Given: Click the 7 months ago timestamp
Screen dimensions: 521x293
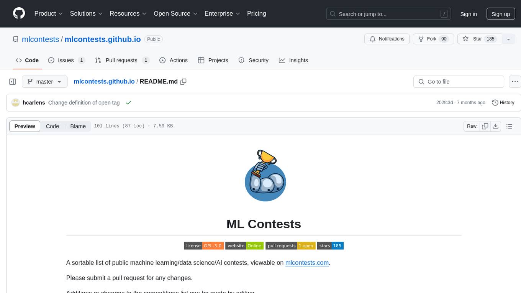Looking at the screenshot, I should click(471, 103).
